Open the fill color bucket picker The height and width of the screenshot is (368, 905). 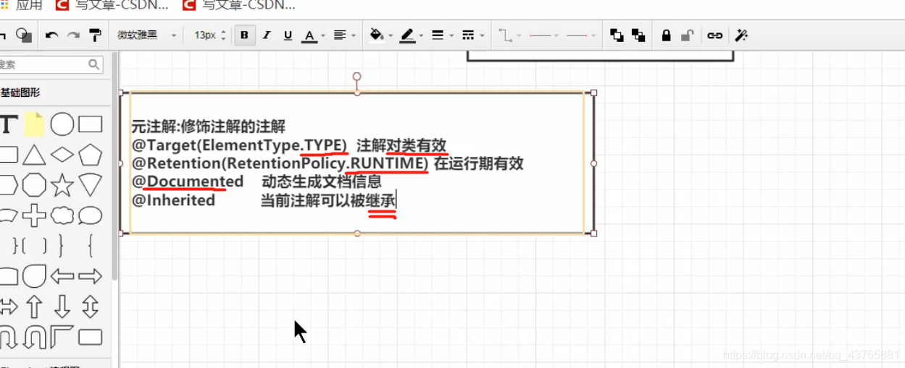pyautogui.click(x=380, y=35)
